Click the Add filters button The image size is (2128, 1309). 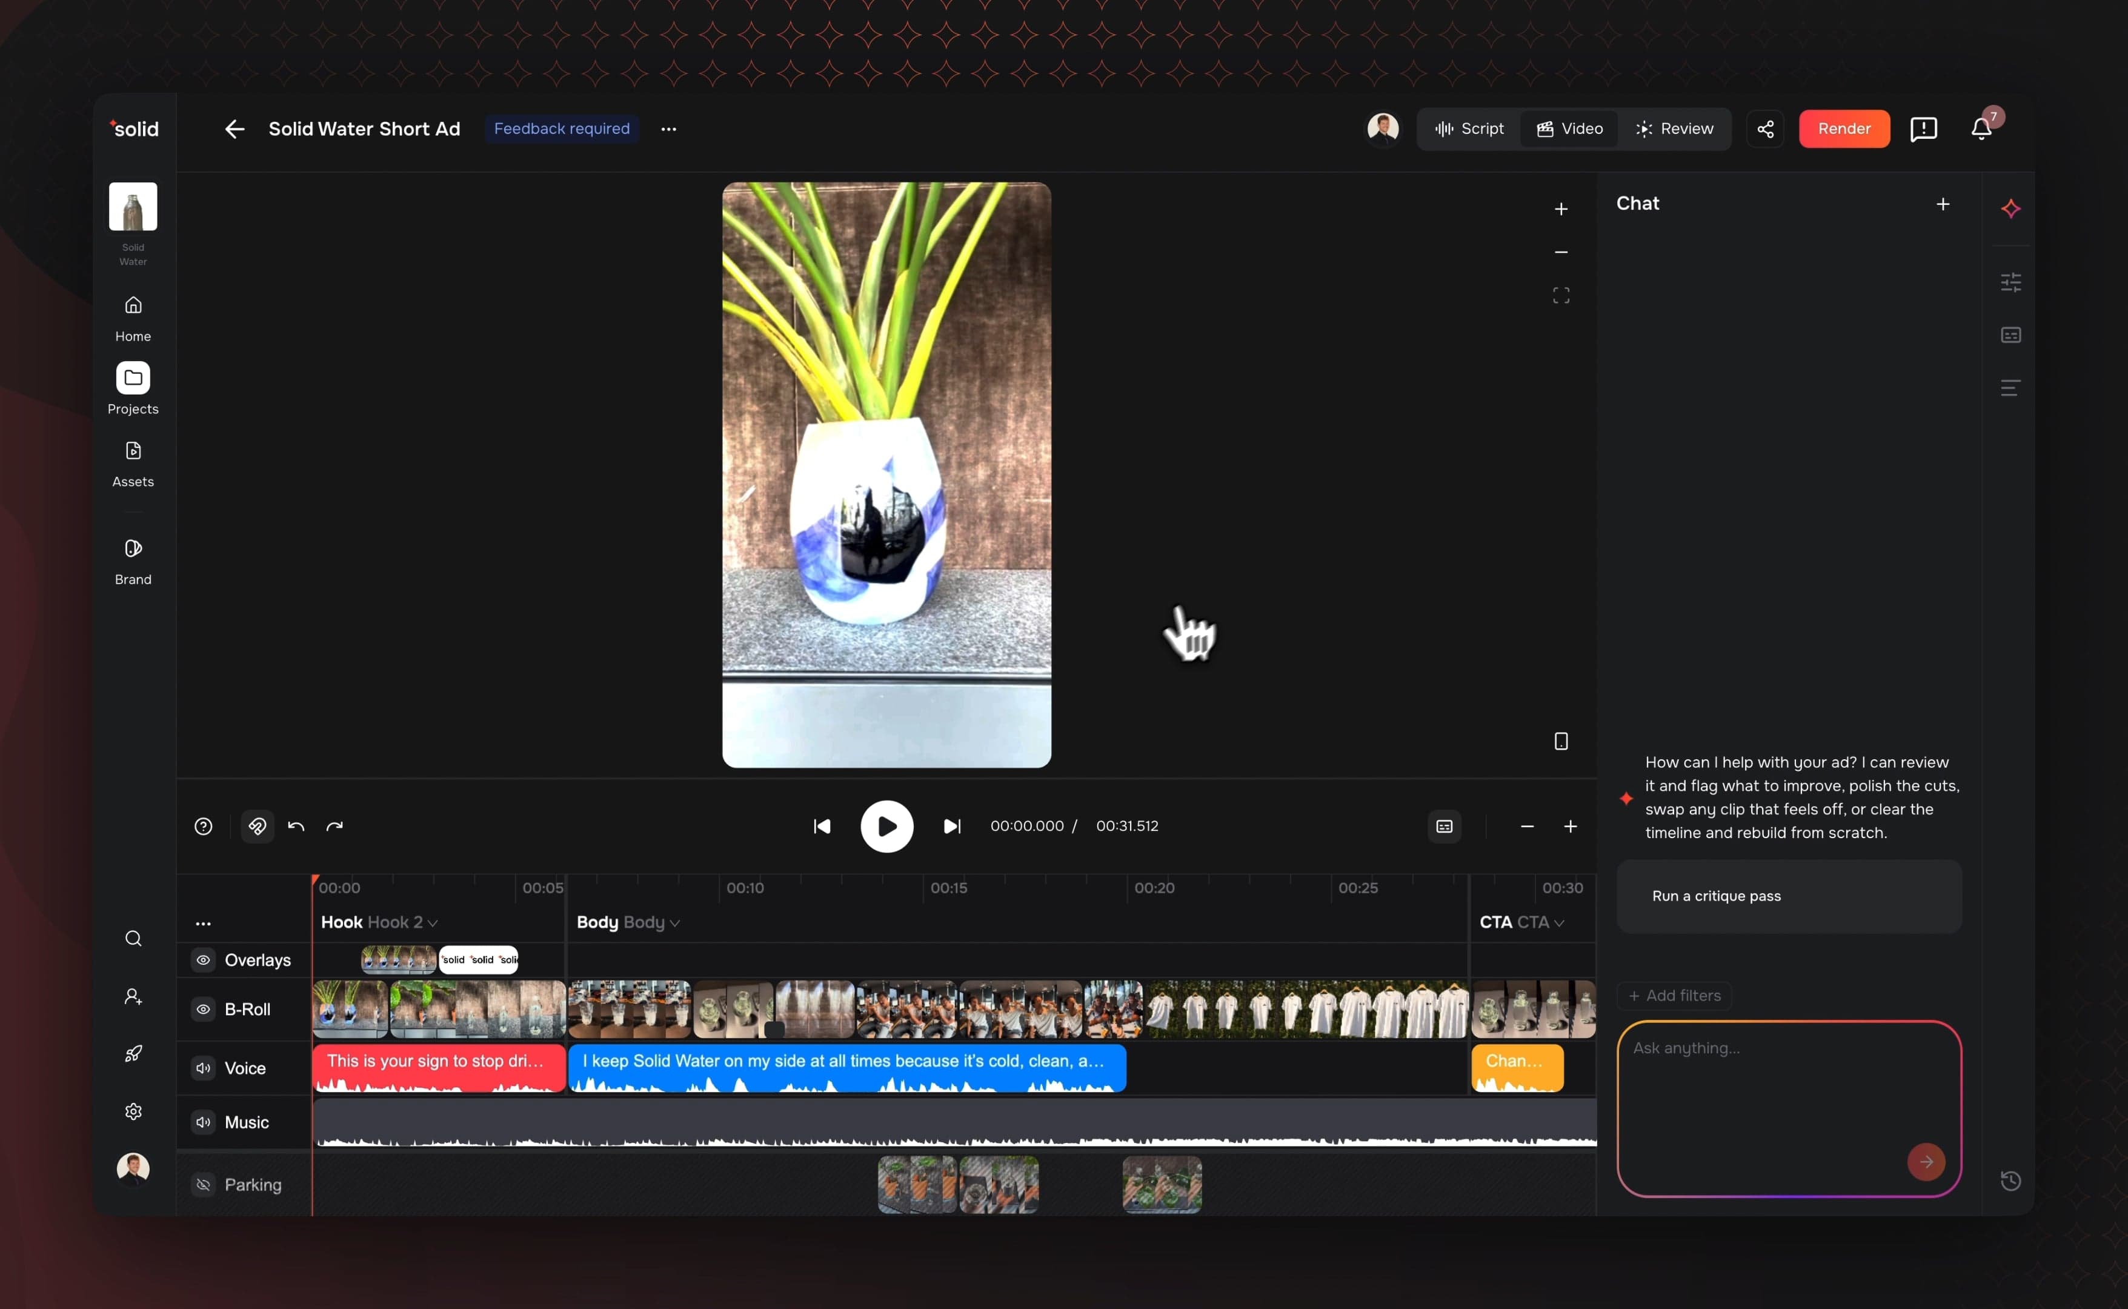(1674, 996)
